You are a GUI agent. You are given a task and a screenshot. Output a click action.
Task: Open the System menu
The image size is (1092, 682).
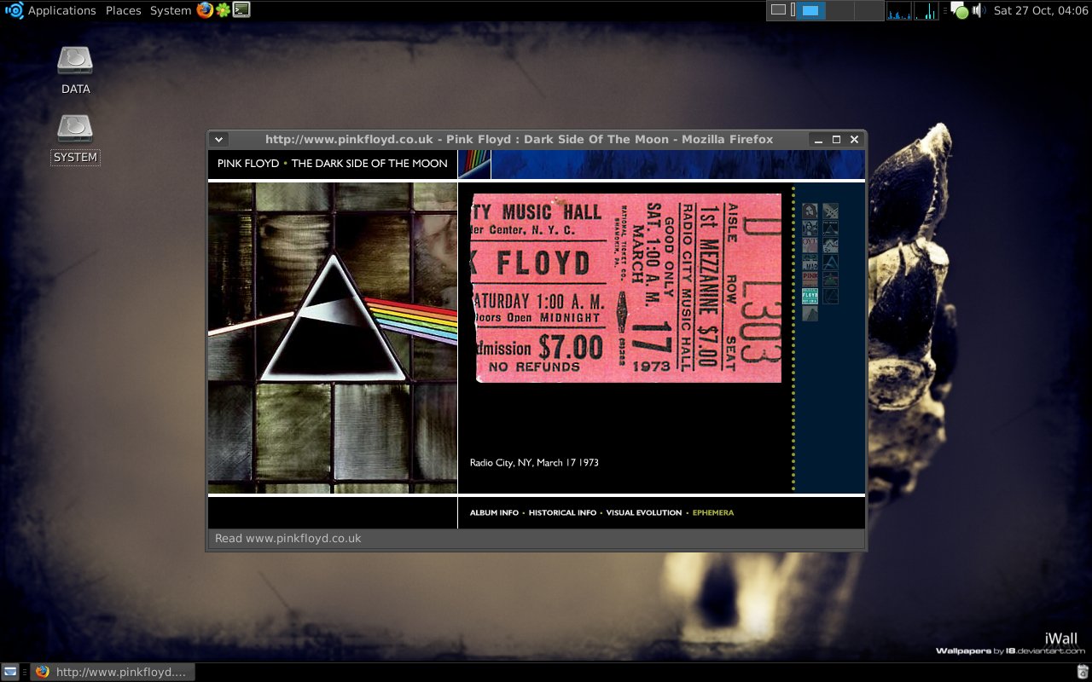(x=171, y=10)
